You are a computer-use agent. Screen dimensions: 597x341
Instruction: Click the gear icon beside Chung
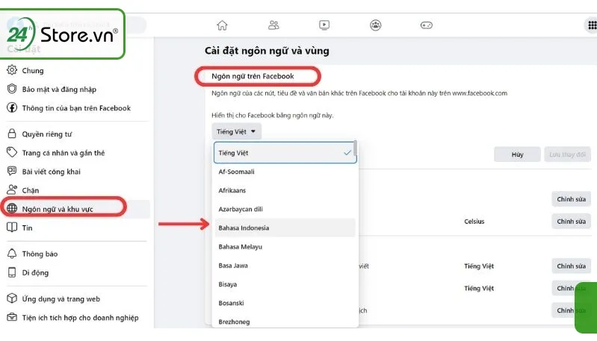point(12,71)
